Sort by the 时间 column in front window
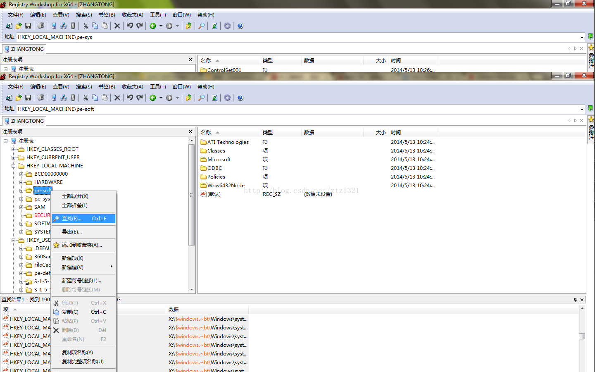This screenshot has width=595, height=372. [413, 133]
